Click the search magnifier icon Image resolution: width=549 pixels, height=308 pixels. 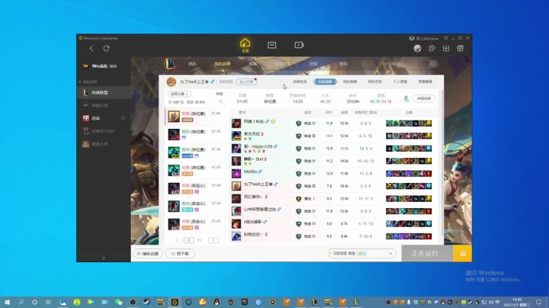433,64
